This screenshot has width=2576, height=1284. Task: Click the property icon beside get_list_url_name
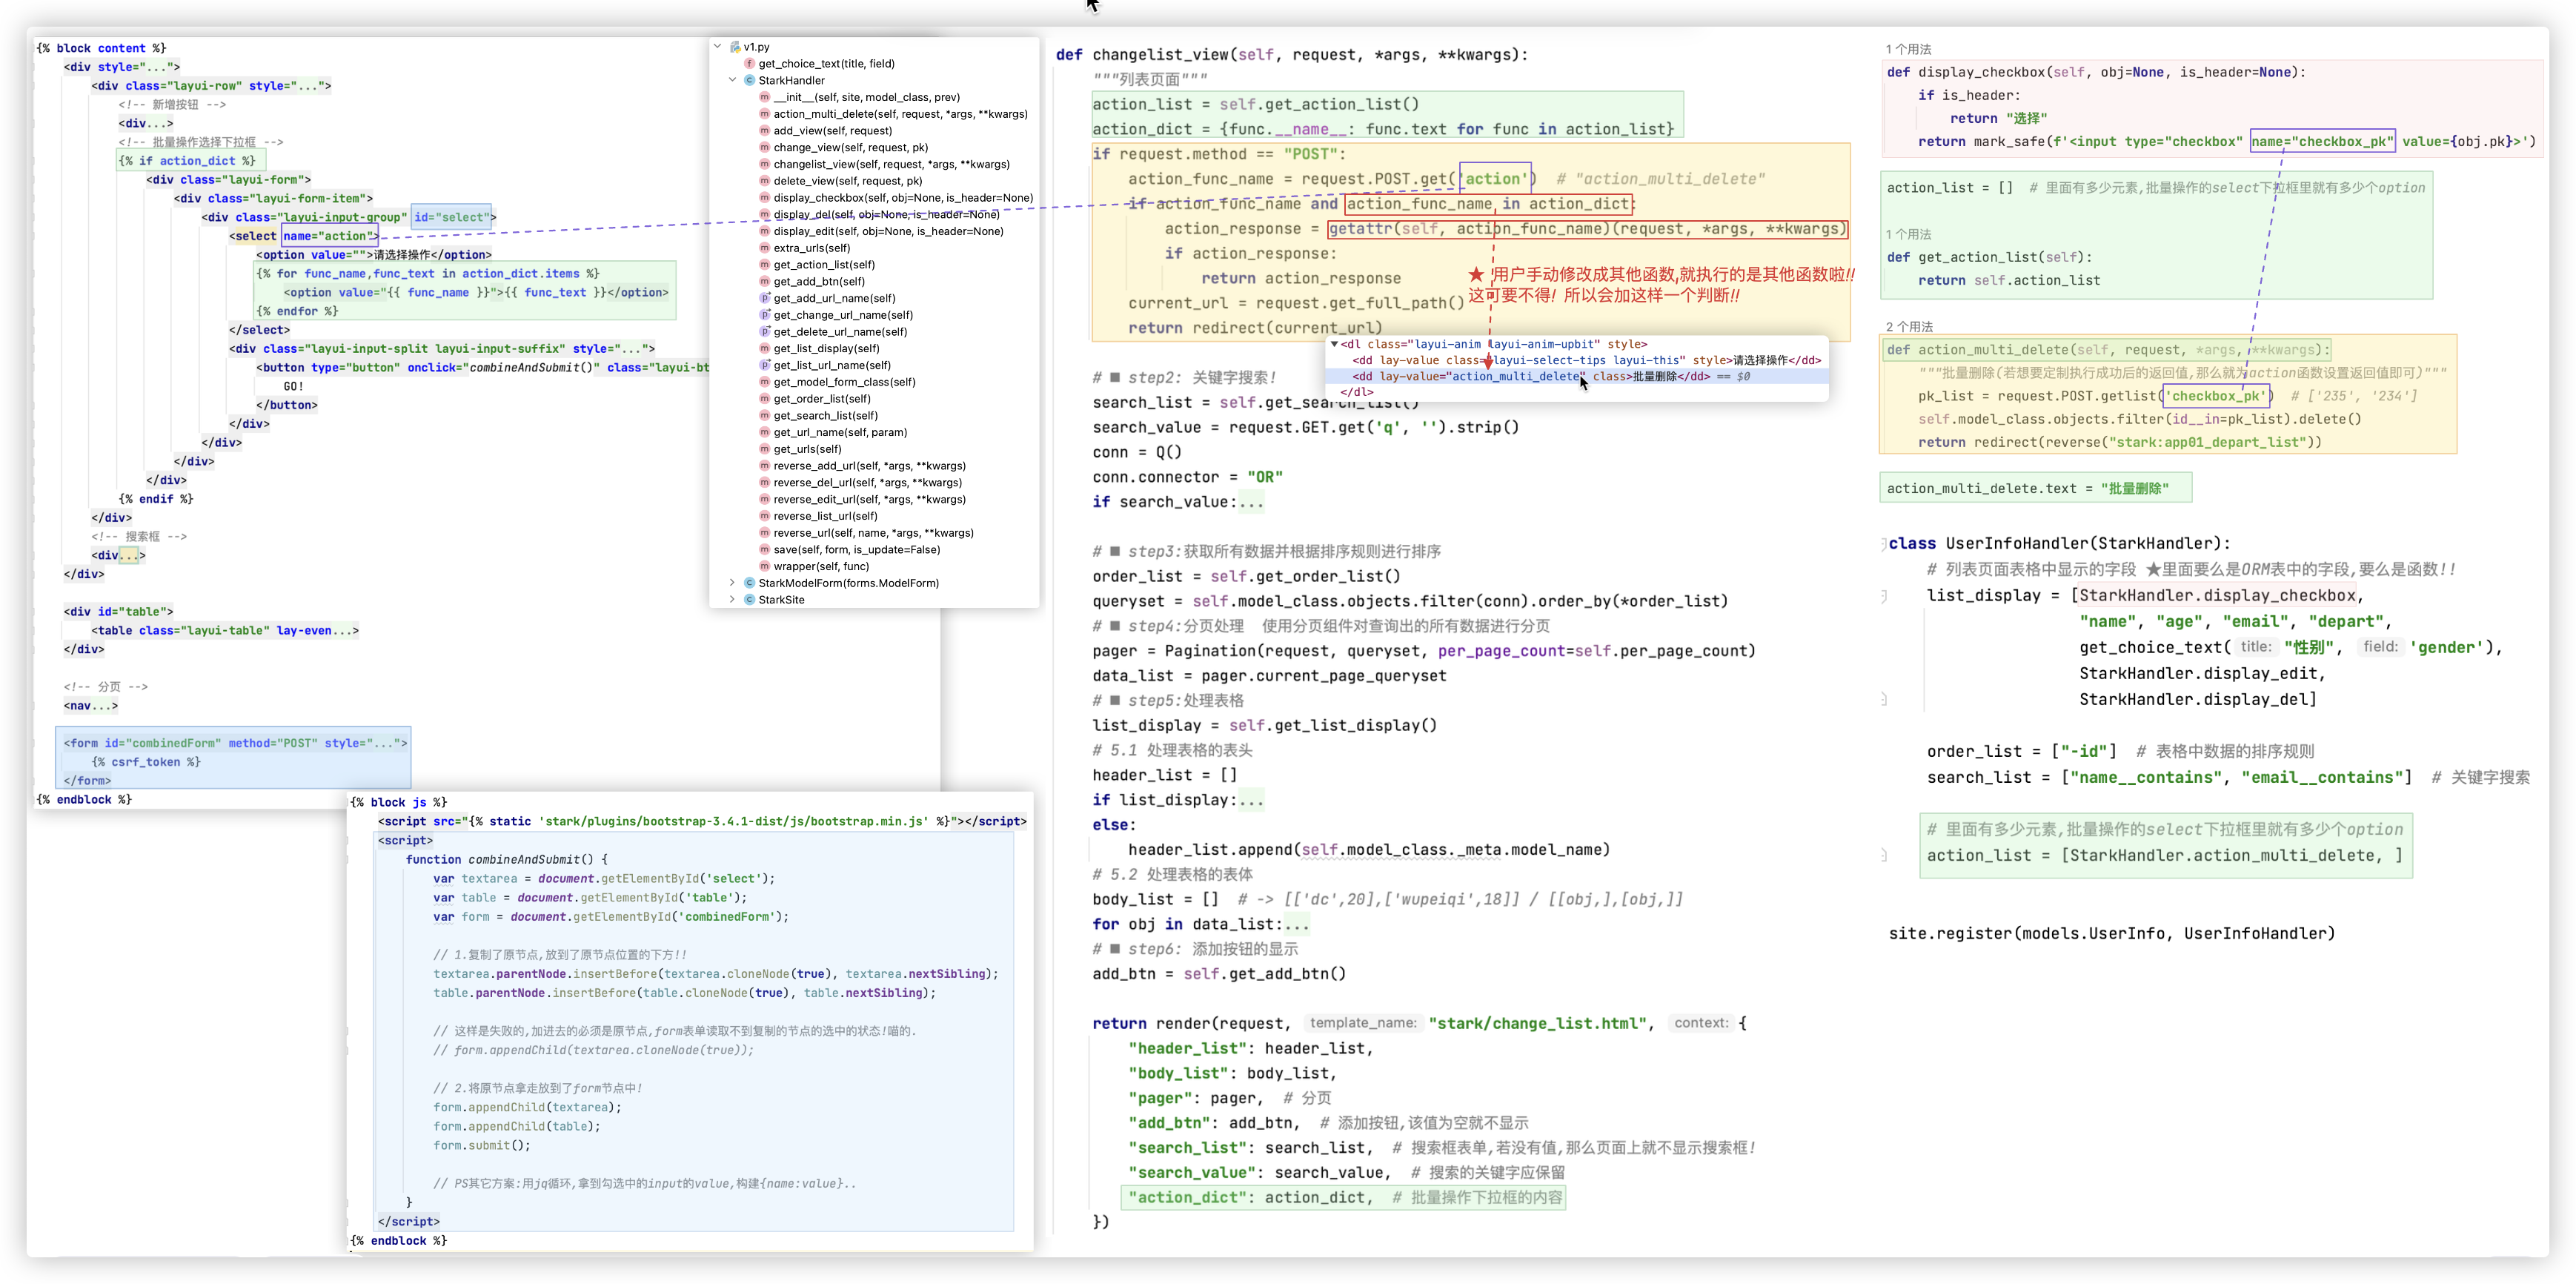tap(764, 366)
